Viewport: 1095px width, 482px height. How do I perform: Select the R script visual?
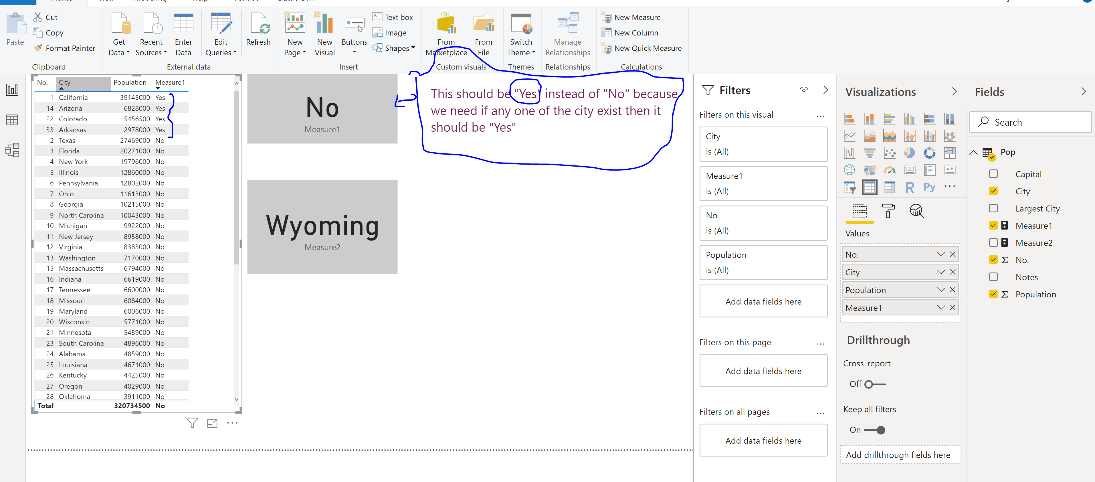click(909, 187)
